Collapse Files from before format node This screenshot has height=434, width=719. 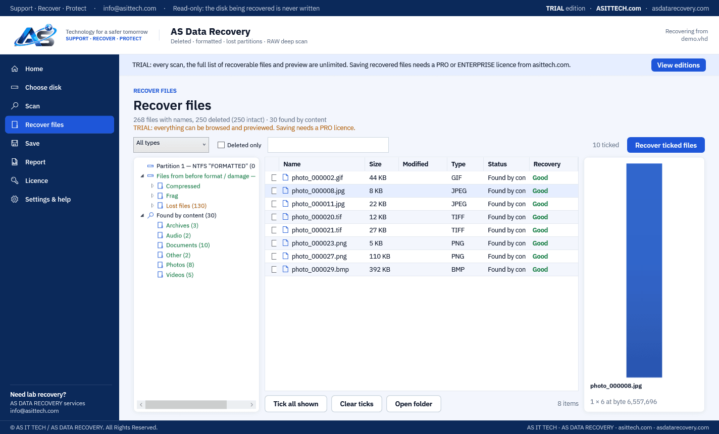click(x=142, y=176)
